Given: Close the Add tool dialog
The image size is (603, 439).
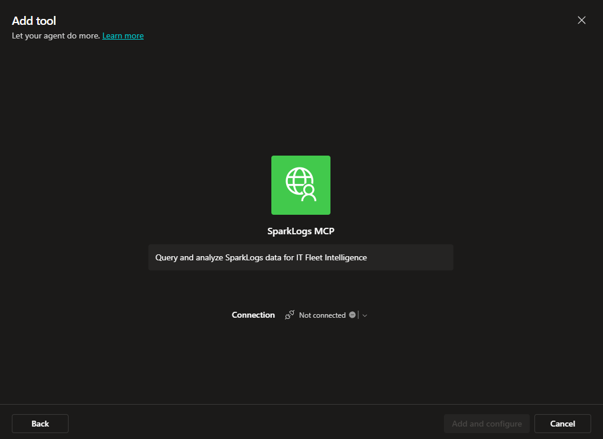Looking at the screenshot, I should (x=582, y=20).
